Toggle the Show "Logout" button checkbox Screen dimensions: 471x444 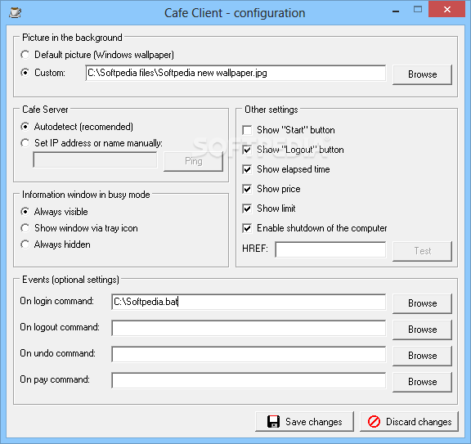click(x=247, y=150)
